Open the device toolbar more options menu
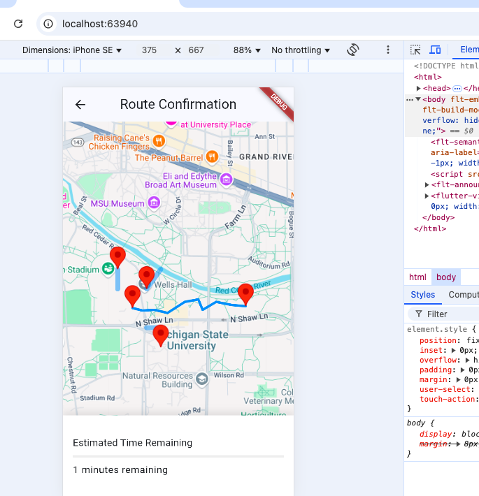Screen dimensions: 479x496 pyautogui.click(x=388, y=50)
